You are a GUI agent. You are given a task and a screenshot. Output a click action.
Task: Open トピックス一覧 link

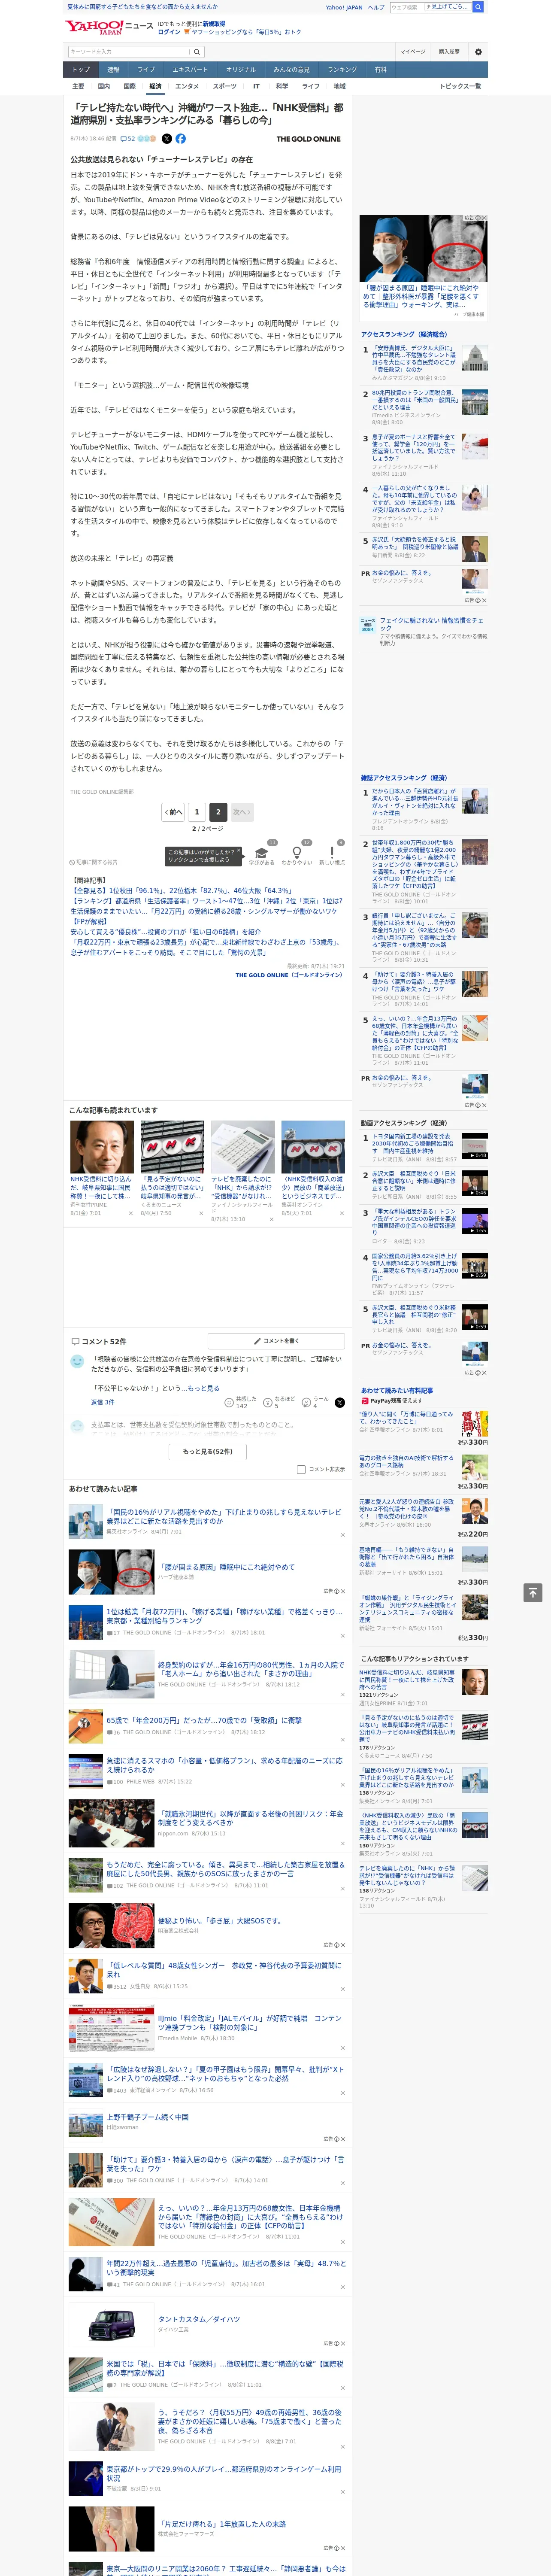tap(460, 86)
